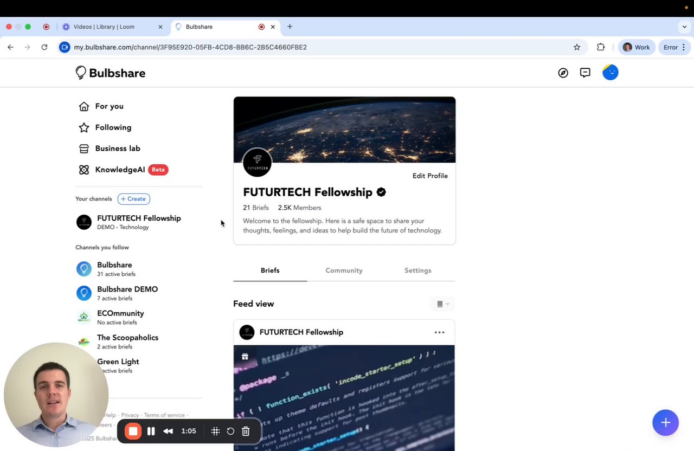The width and height of the screenshot is (694, 451).
Task: Click the Bulbshare DEMO channel avatar
Action: click(84, 293)
